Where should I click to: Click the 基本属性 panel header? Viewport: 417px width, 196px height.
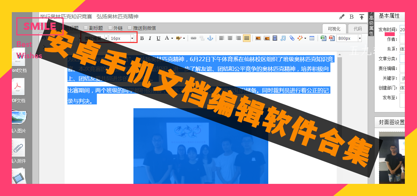point(389,16)
